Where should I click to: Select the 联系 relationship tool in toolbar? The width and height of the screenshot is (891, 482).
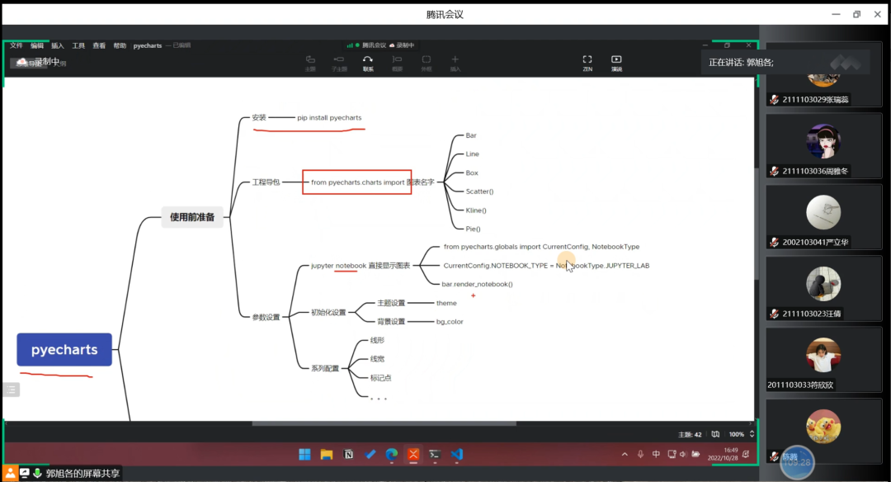[x=368, y=60]
